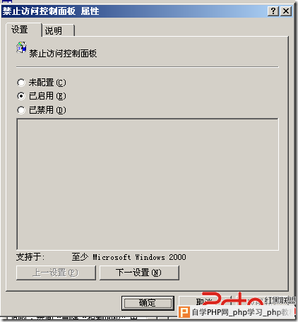Click the policy icon beside 禁止访问控制面板
Screen dimensions: 298x322
click(21, 47)
